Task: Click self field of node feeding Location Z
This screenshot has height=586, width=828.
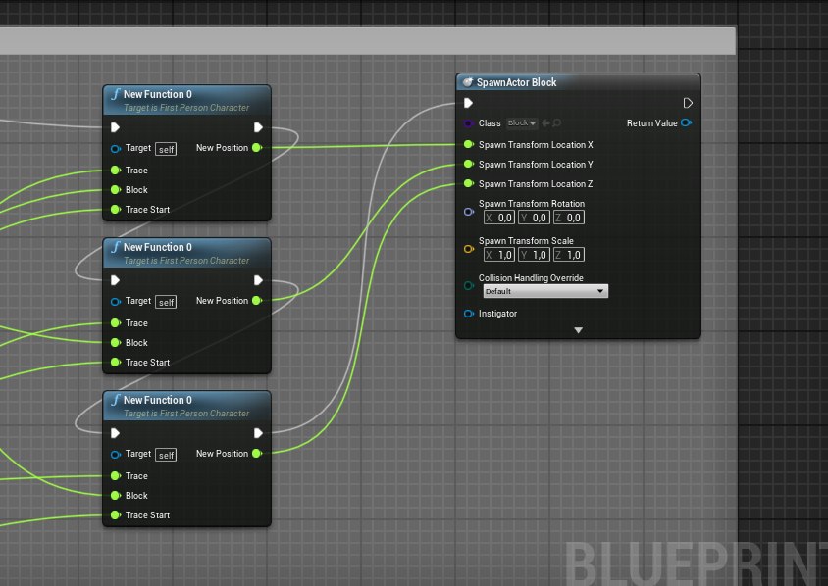Action: (166, 456)
